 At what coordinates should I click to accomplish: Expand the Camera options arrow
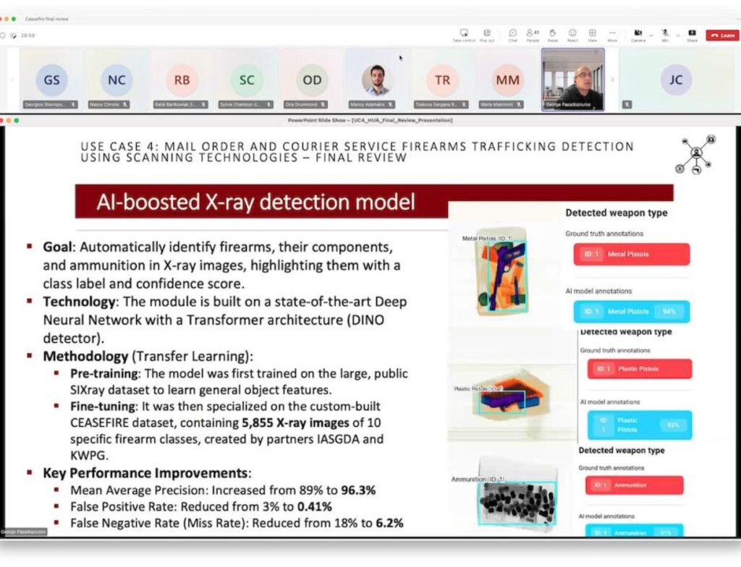click(650, 34)
